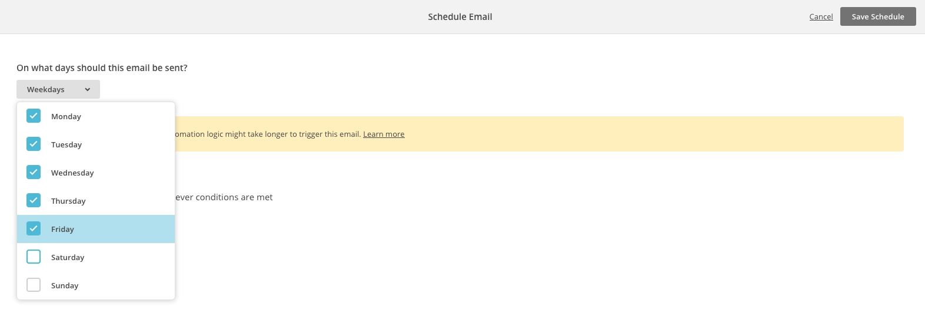Toggle the Wednesday checkbox off

[34, 172]
